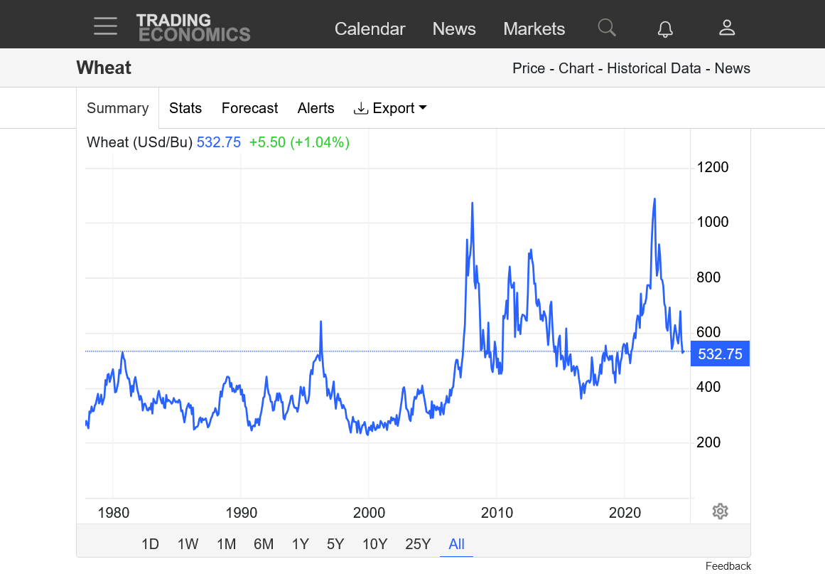This screenshot has width=825, height=574.
Task: Choose the 25Y chart range
Action: [418, 544]
